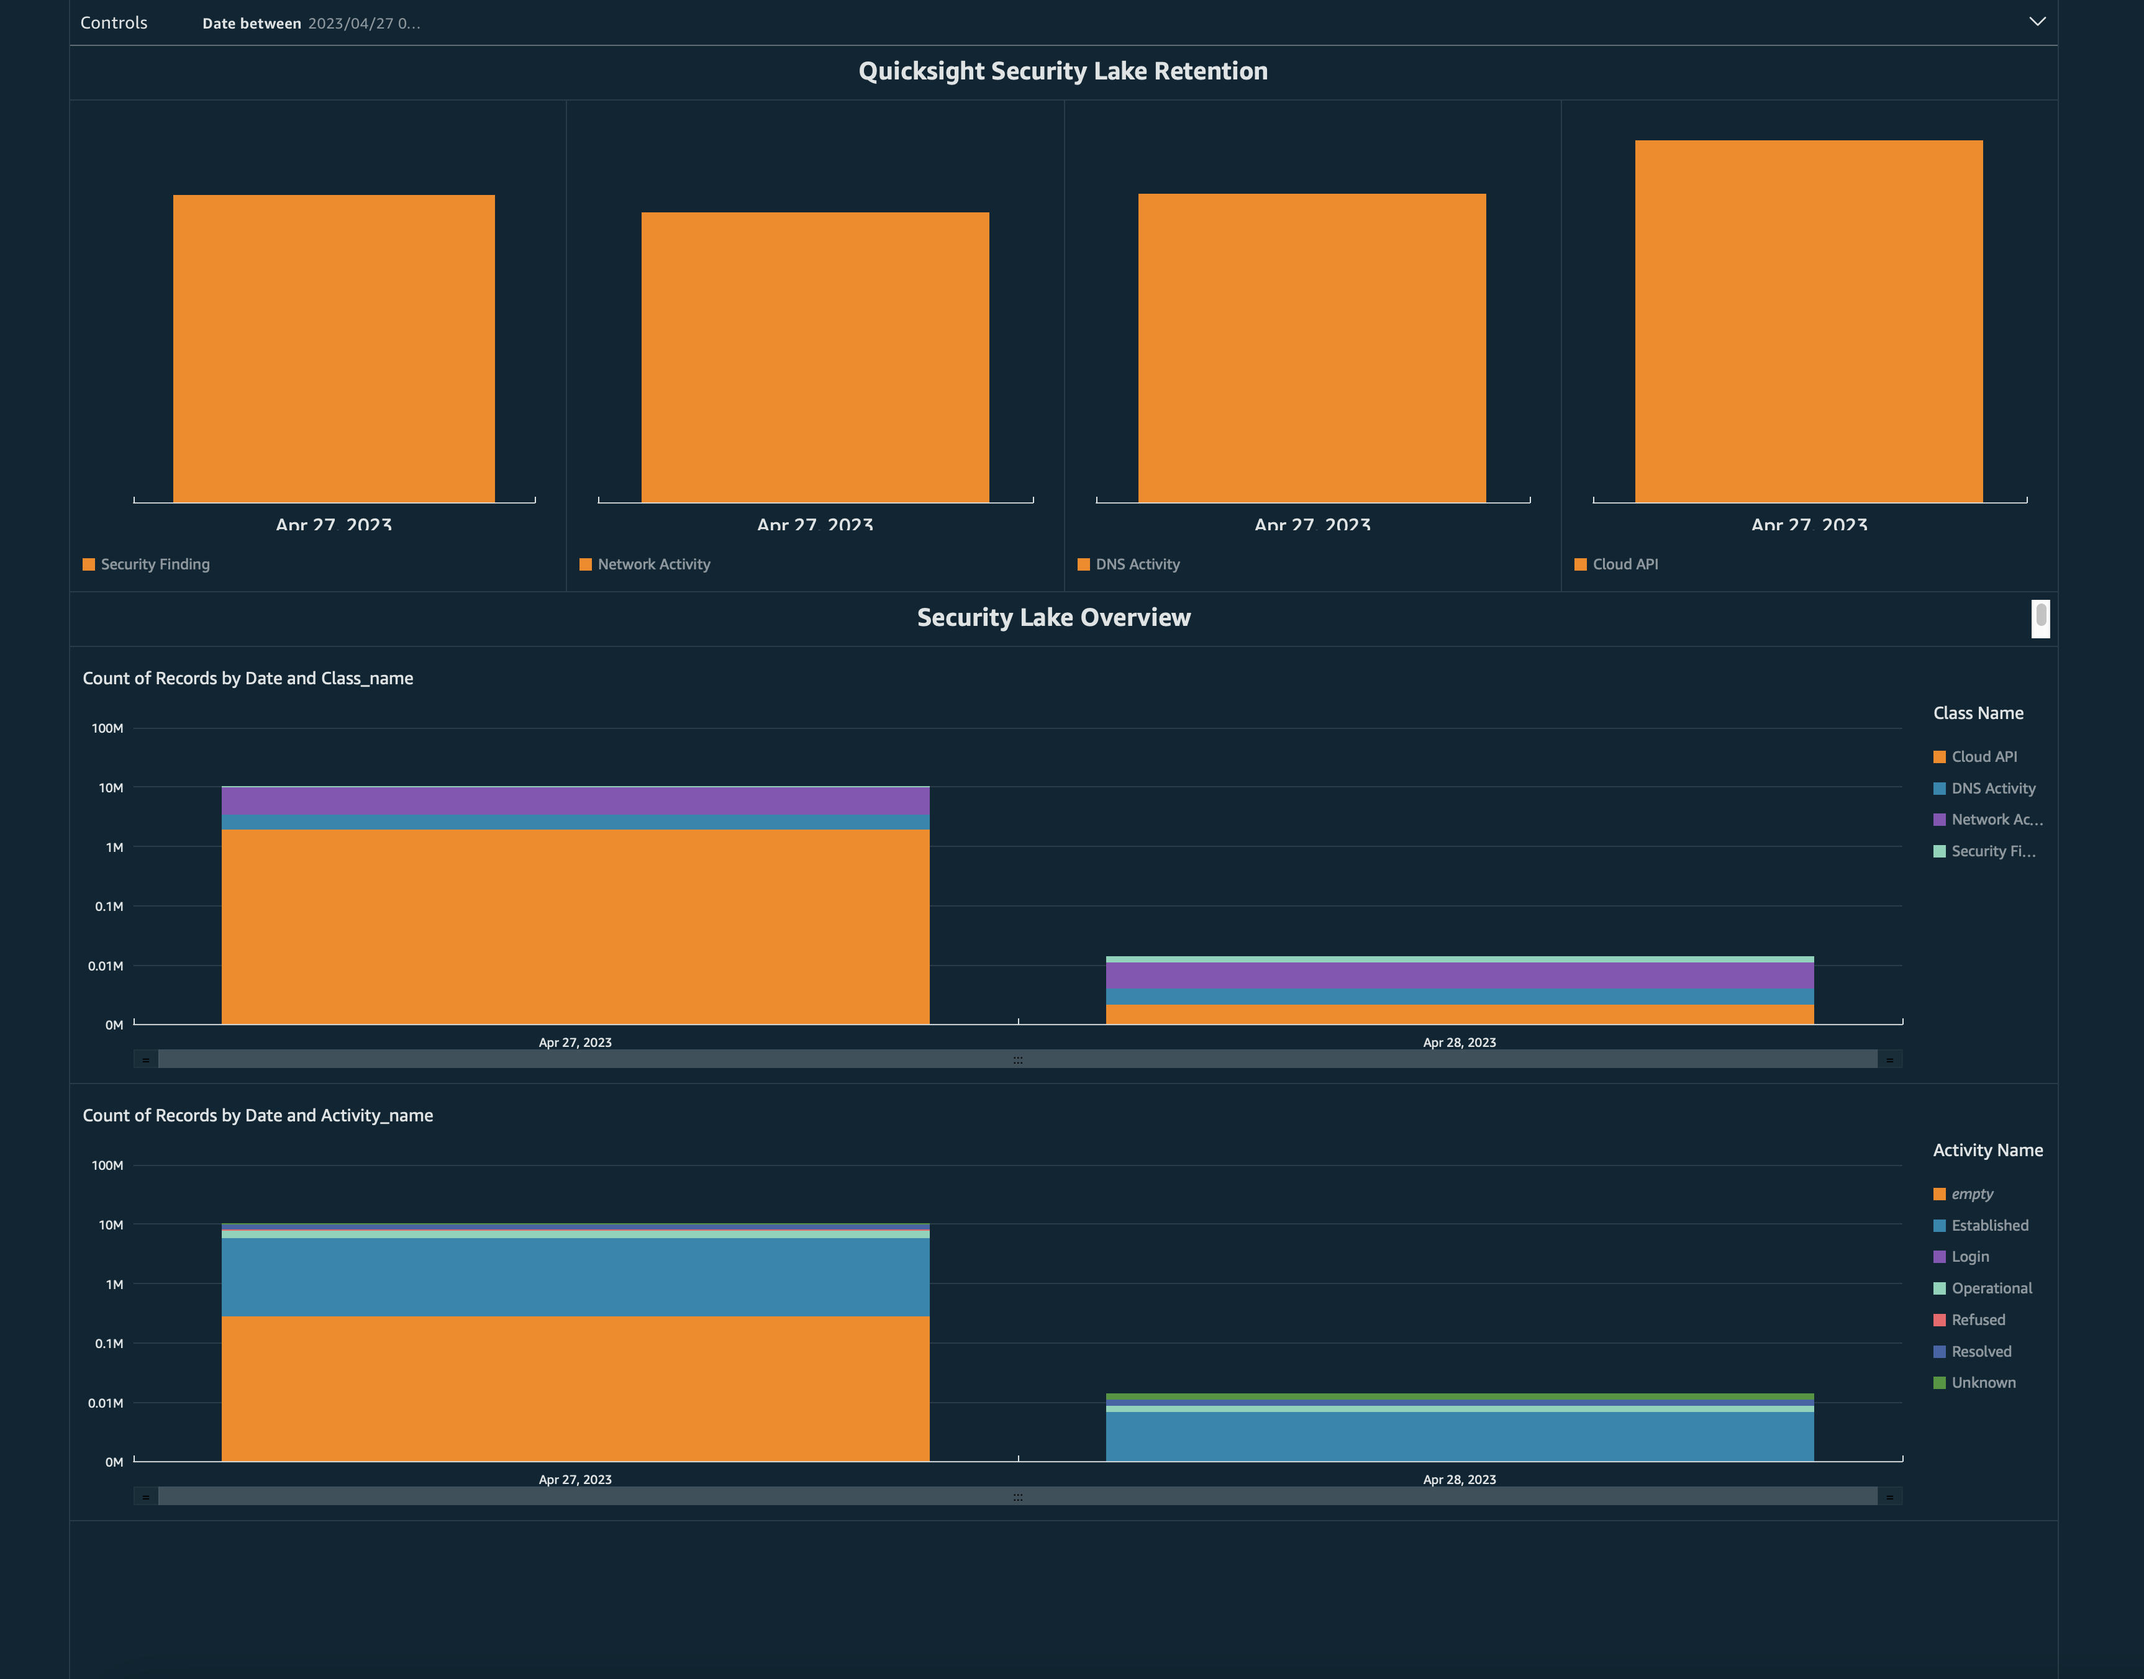This screenshot has height=1679, width=2144.
Task: Click 'Class Name' legend title
Action: point(1978,713)
